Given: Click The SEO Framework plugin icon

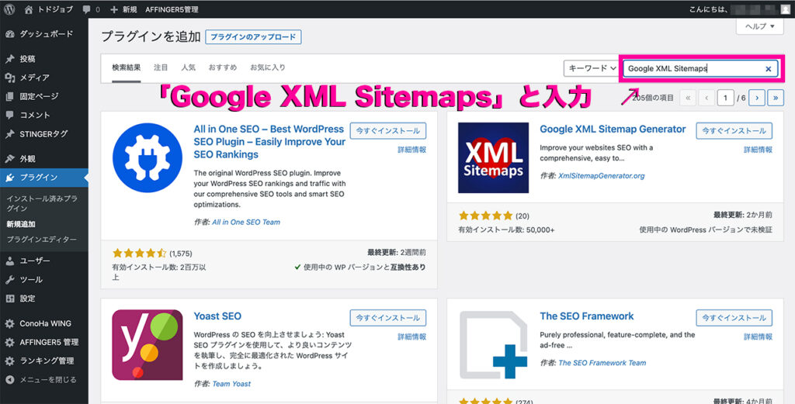Looking at the screenshot, I should click(493, 345).
